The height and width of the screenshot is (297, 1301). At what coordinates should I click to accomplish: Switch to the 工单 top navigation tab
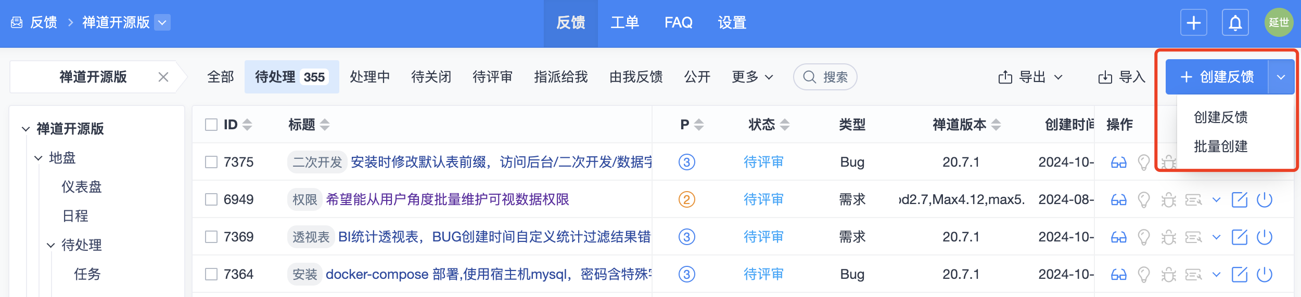tap(624, 23)
